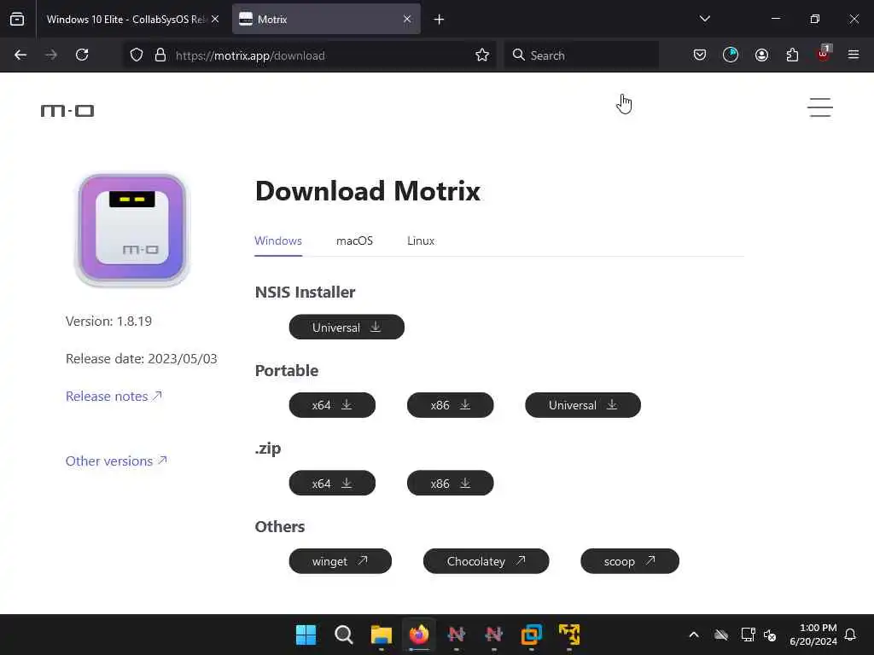This screenshot has height=655, width=874.
Task: Click the browser Search box
Action: pyautogui.click(x=581, y=55)
